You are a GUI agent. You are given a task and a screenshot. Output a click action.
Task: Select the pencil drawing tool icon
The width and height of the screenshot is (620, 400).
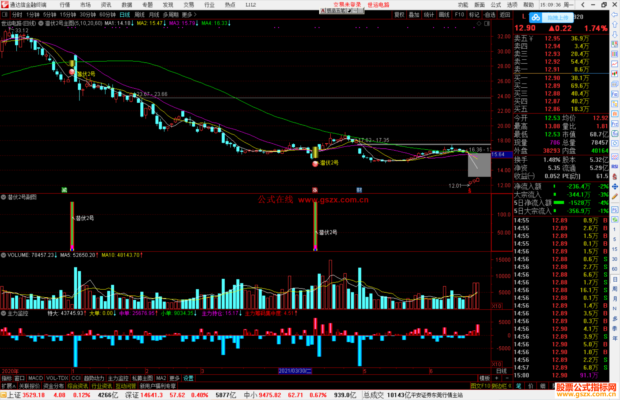point(615,196)
